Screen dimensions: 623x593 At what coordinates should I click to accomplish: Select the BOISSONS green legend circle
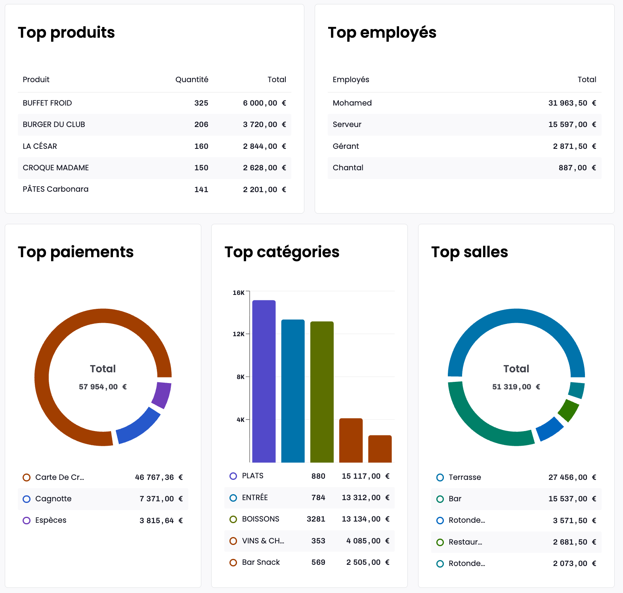click(233, 519)
